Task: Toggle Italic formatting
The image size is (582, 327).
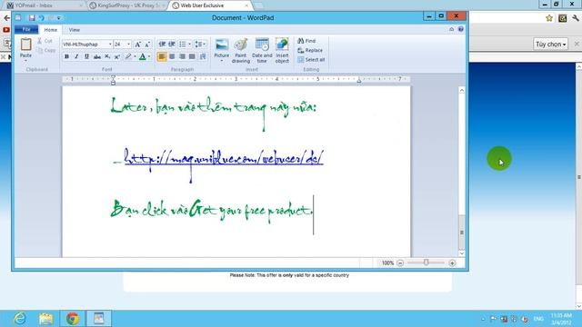Action: pyautogui.click(x=76, y=56)
